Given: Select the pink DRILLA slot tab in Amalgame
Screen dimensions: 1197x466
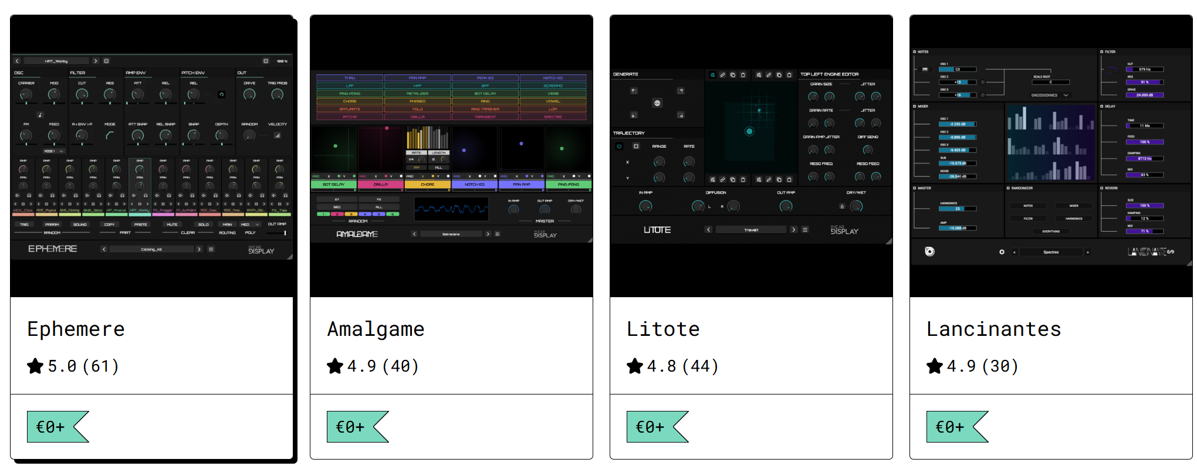Looking at the screenshot, I should (x=380, y=185).
